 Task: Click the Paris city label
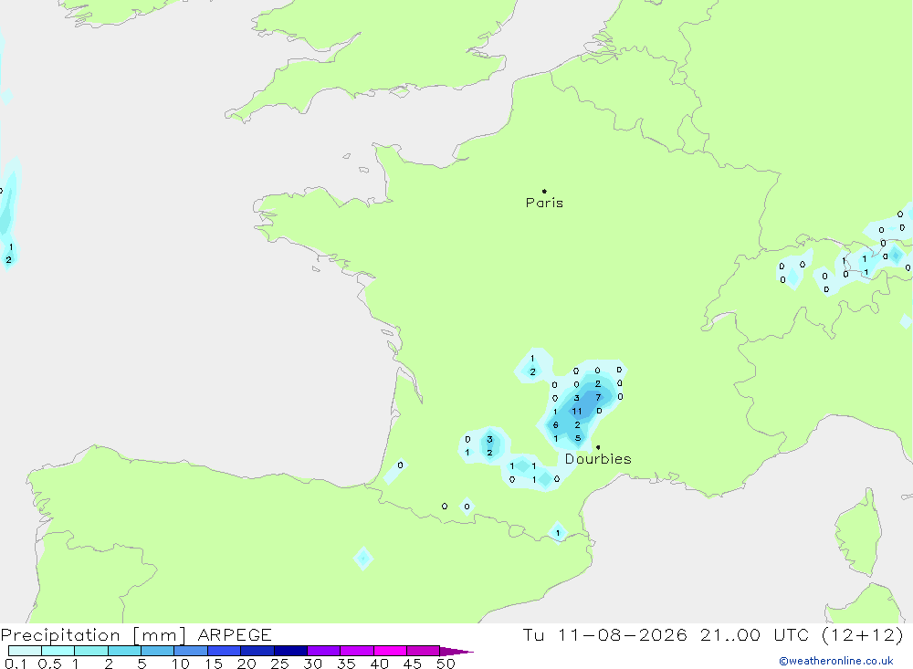(x=544, y=203)
